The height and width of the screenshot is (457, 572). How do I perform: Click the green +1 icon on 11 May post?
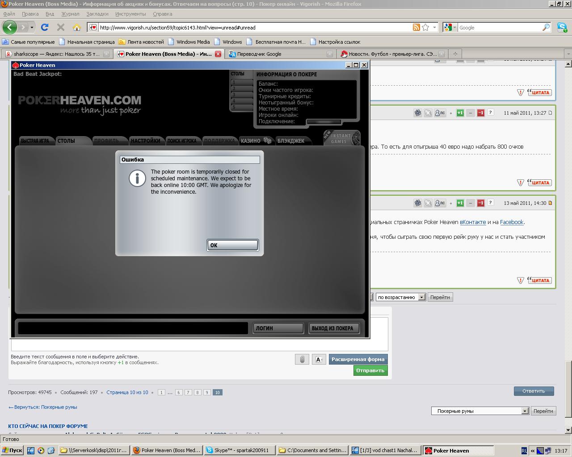click(x=460, y=113)
